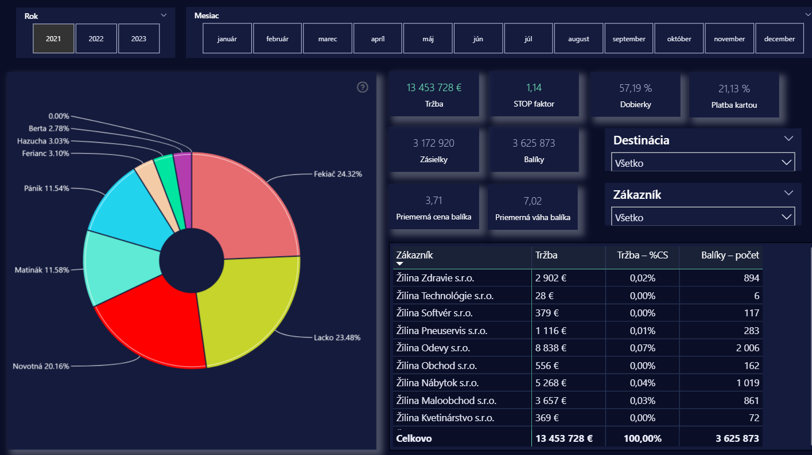Collapse the Zákazník slicer header chevron

[x=788, y=193]
